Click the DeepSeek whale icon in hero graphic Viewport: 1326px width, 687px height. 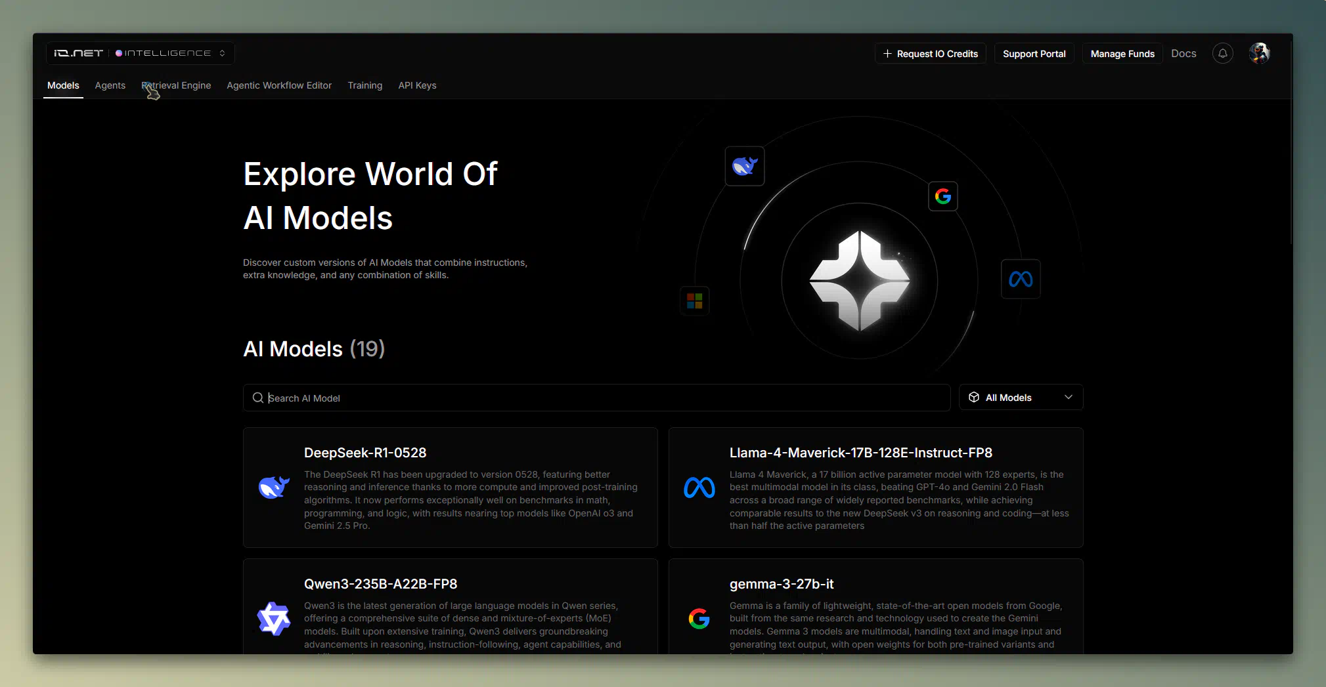click(x=745, y=166)
